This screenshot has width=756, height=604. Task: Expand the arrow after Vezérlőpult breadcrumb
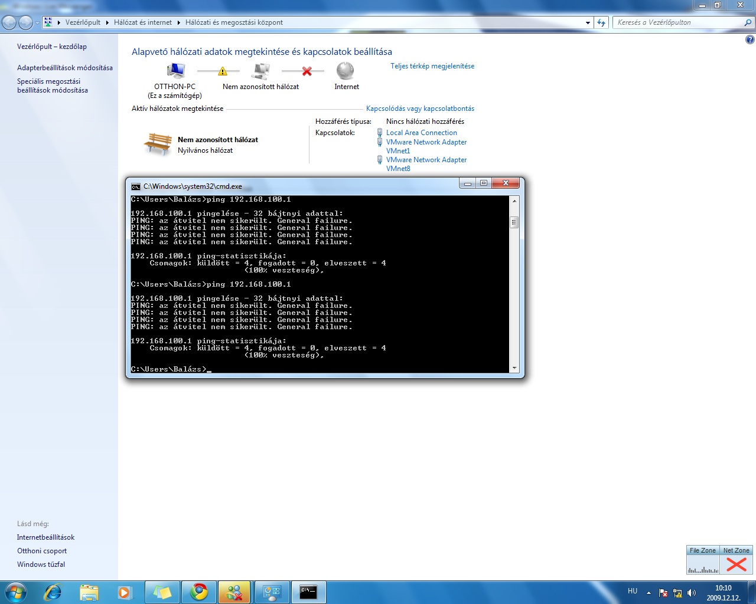tap(107, 22)
